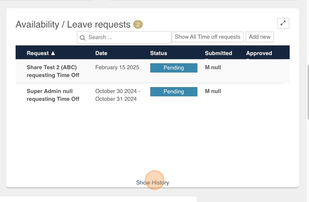The height and width of the screenshot is (202, 309).
Task: Open Super Admin null time off request
Action: coord(53,95)
